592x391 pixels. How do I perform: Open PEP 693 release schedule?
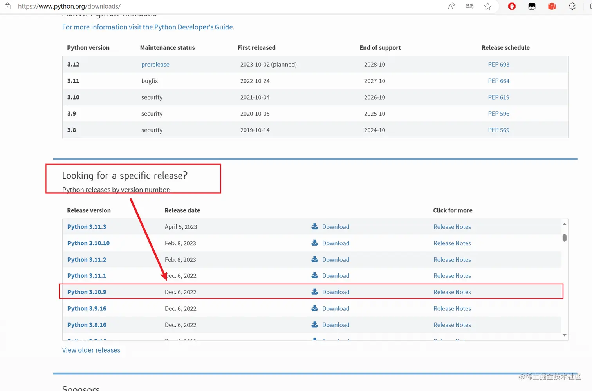pyautogui.click(x=498, y=64)
